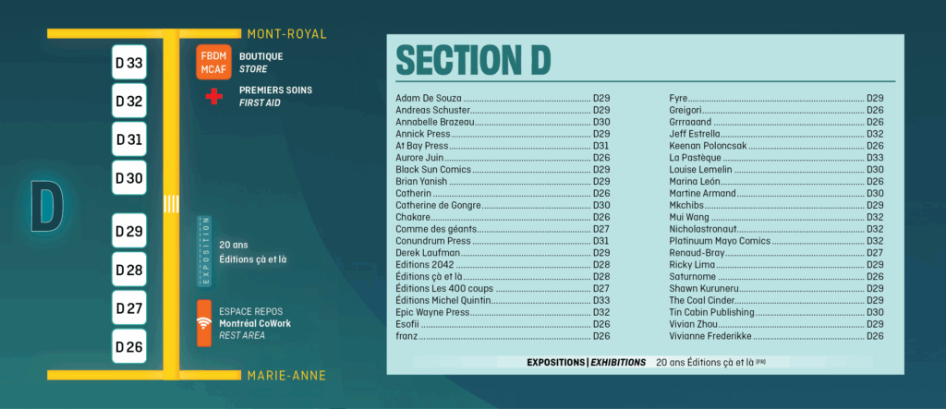Click the red first aid cross icon

(x=214, y=96)
